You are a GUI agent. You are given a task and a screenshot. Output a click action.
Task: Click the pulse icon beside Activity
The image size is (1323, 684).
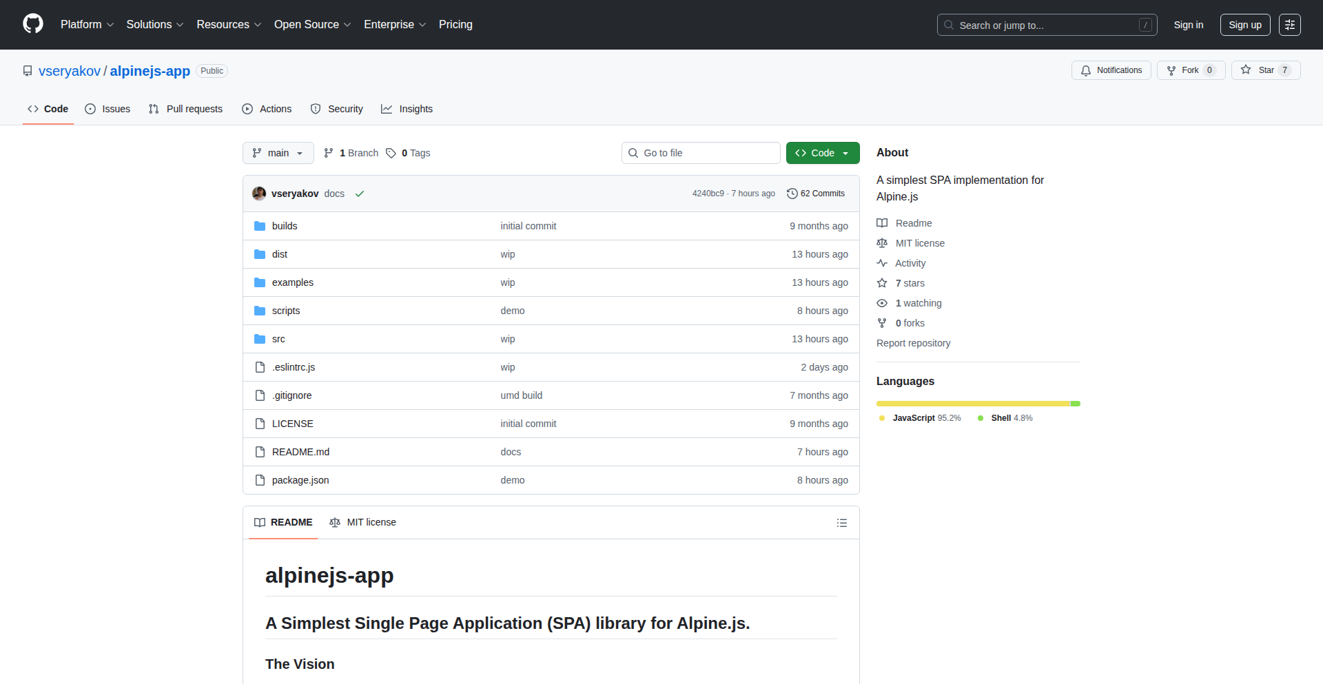(x=882, y=263)
